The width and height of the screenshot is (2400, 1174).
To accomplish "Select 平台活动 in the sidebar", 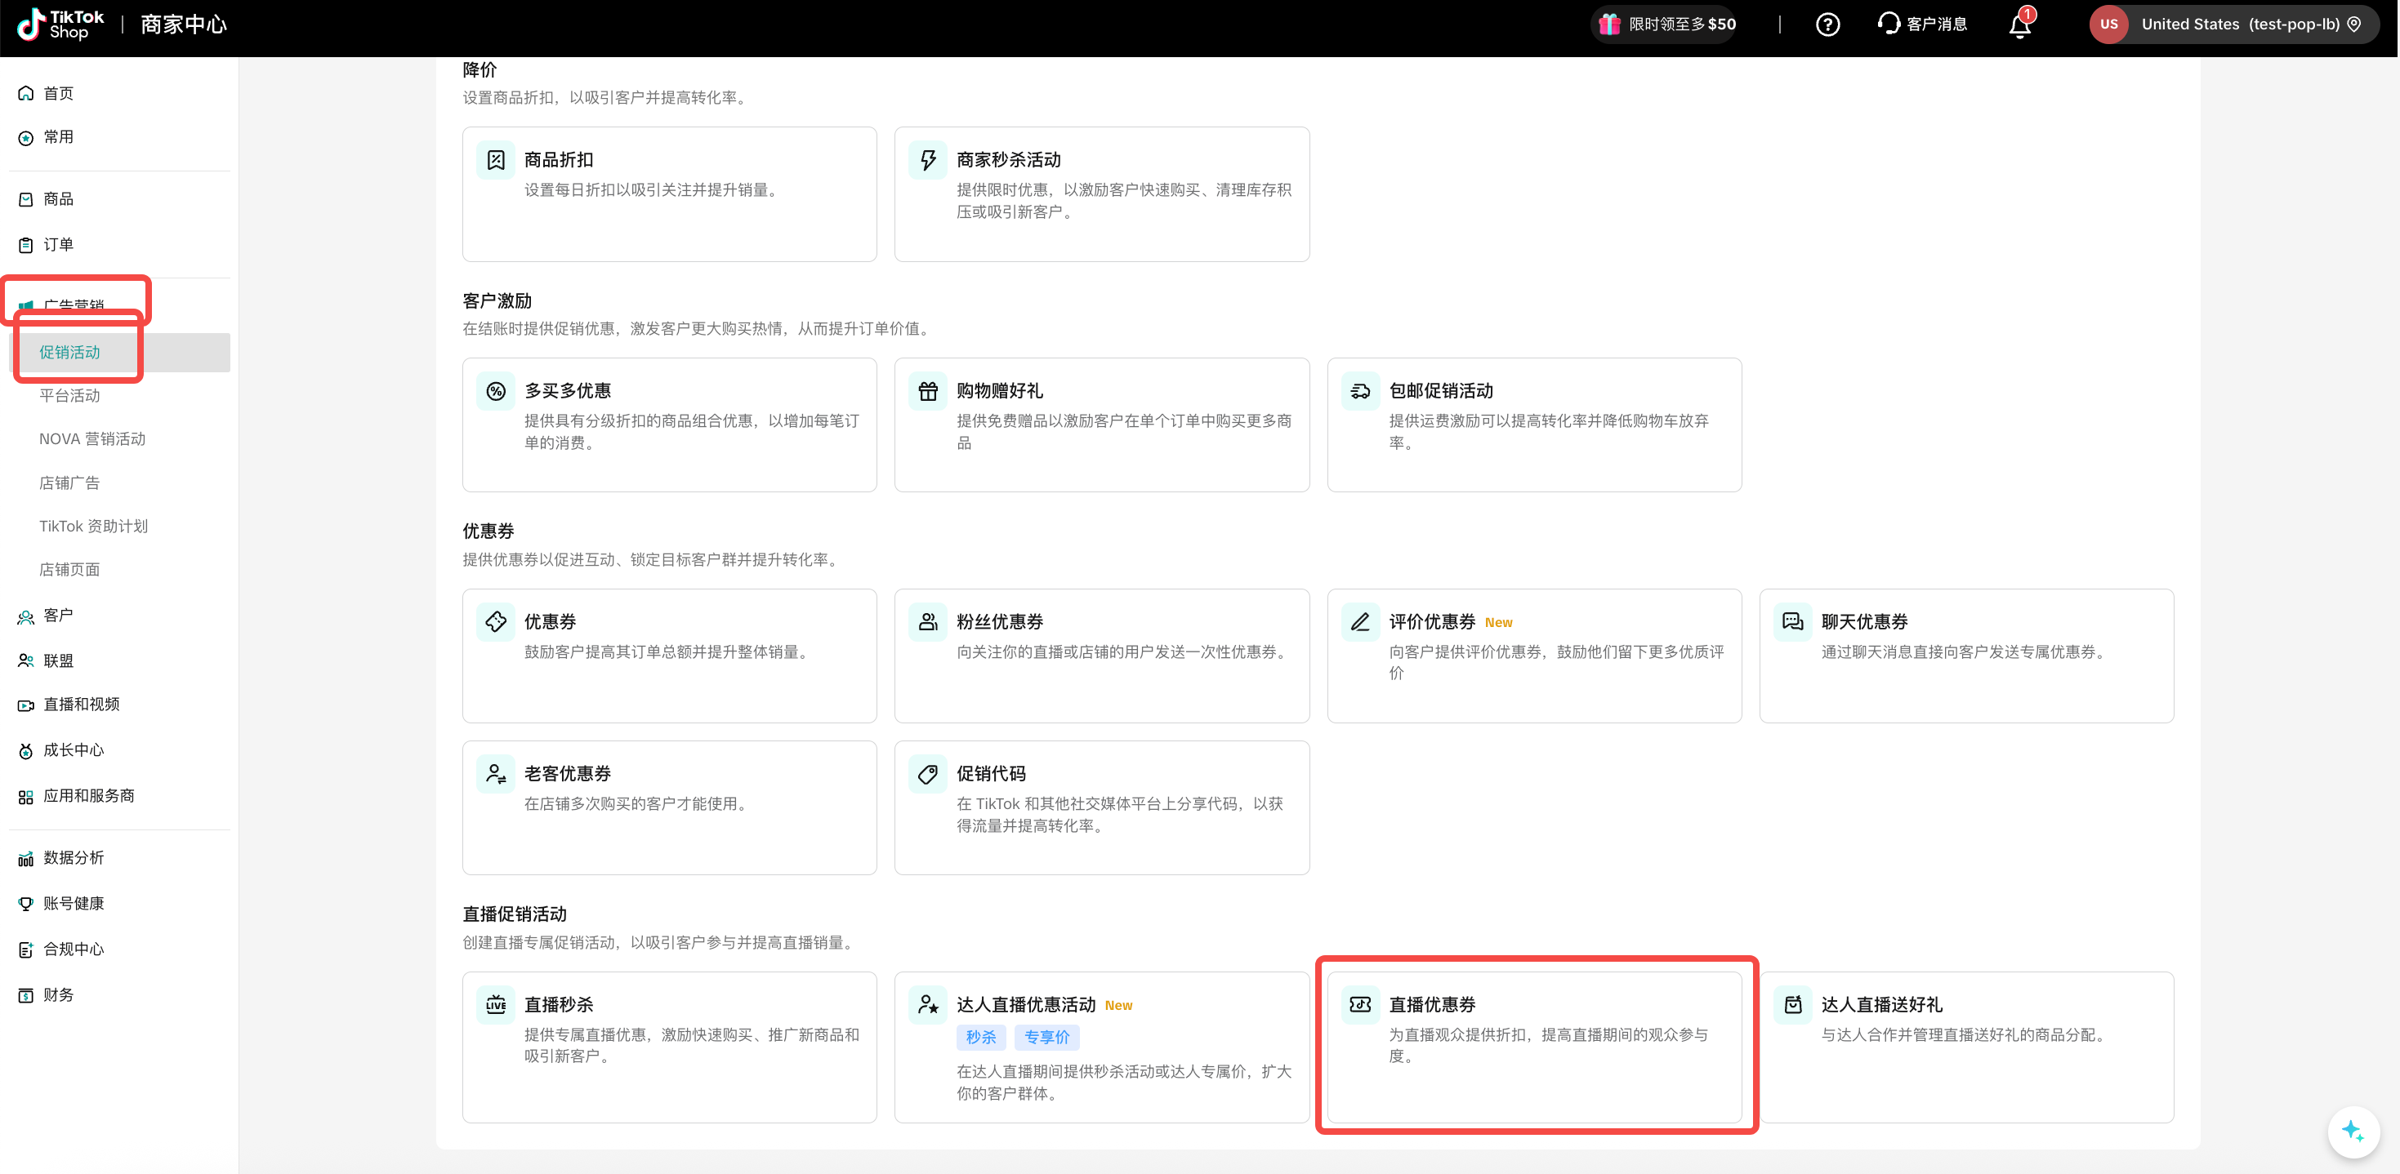I will click(x=70, y=396).
